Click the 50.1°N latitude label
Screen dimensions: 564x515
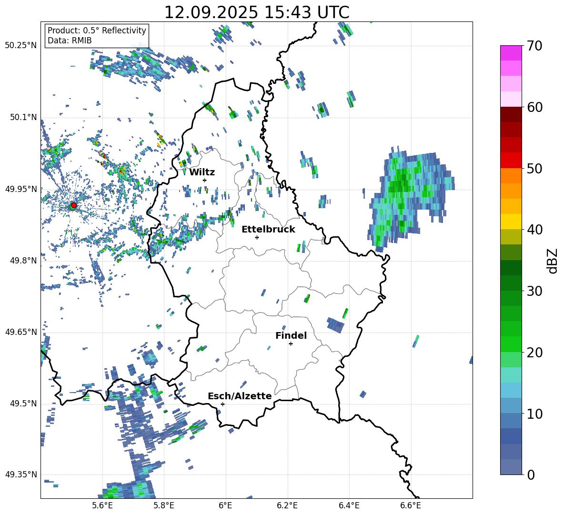tap(23, 117)
